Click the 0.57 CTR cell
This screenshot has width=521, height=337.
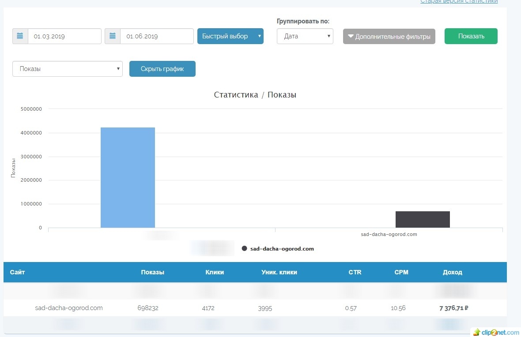351,308
